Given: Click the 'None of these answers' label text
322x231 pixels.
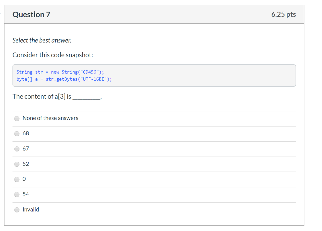Looking at the screenshot, I should point(50,118).
